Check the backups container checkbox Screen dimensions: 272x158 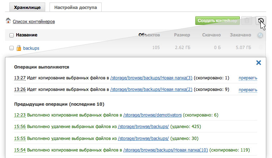[12, 48]
